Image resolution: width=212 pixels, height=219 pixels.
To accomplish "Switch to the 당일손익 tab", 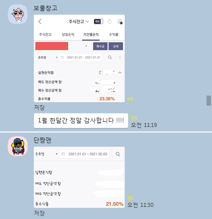I will [68, 34].
